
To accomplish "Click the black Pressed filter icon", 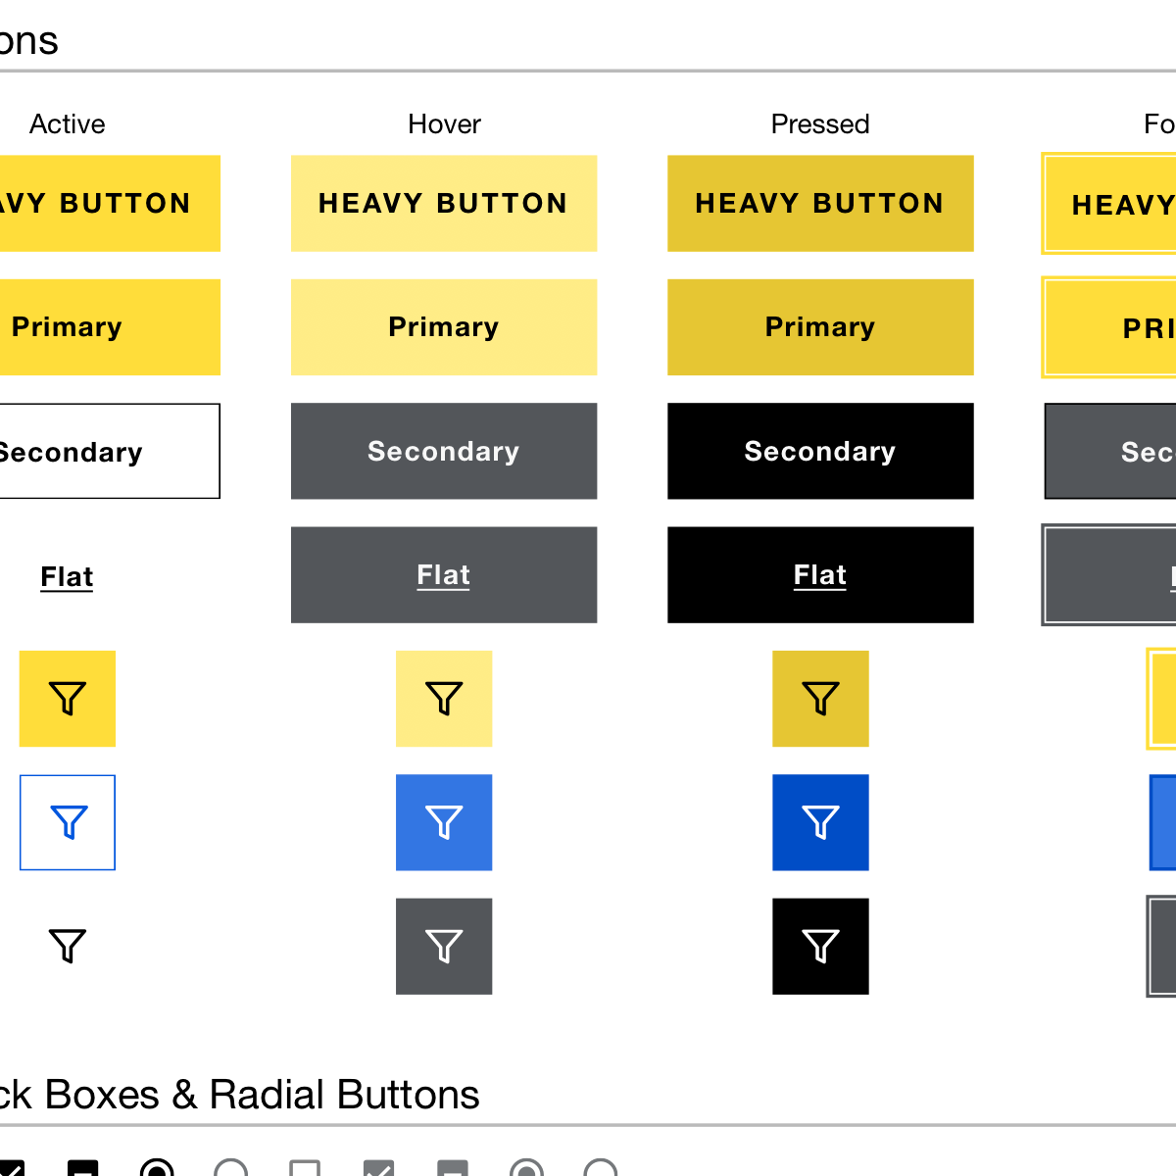I will [x=820, y=946].
